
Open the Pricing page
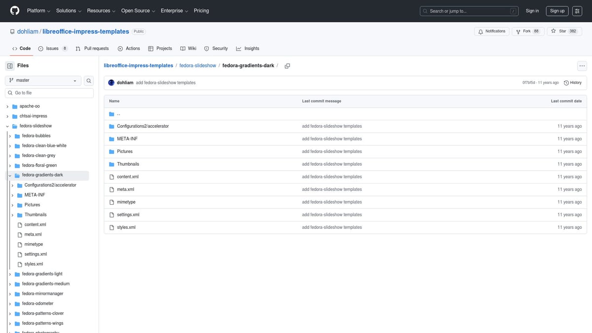(201, 10)
